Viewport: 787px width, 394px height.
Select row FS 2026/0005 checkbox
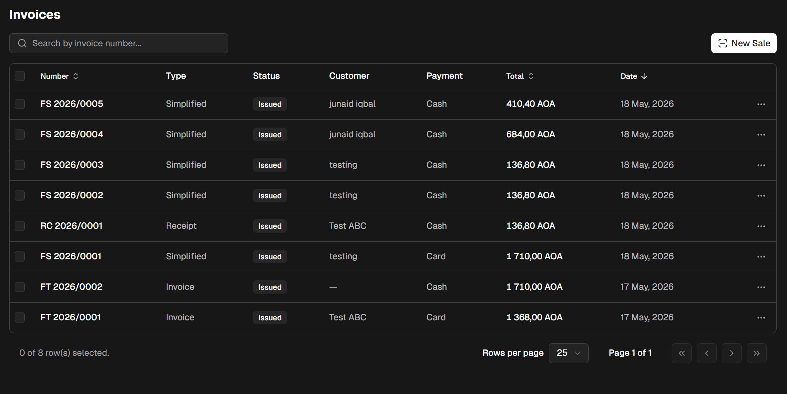[20, 104]
